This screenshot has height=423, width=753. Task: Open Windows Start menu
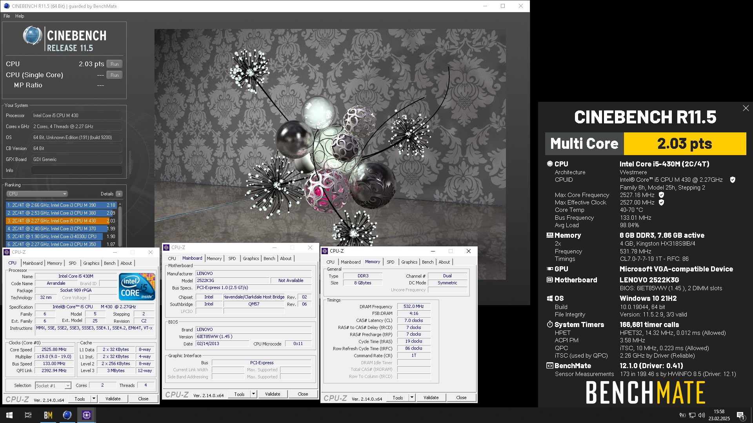(x=9, y=415)
